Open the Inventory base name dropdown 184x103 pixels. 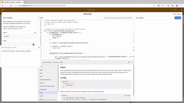92,10
